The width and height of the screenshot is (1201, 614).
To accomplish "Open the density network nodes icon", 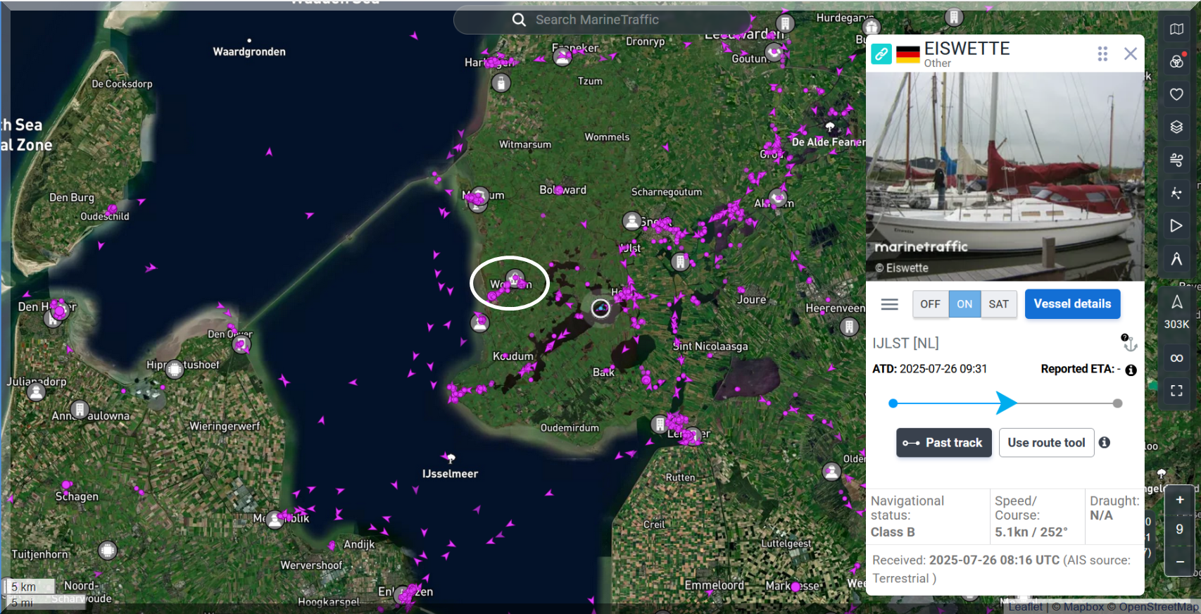I will (1176, 193).
